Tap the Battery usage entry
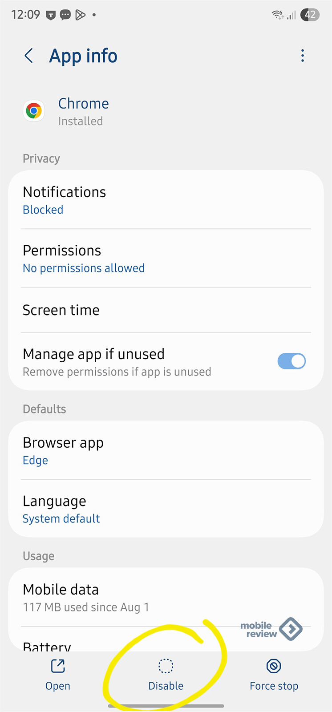The image size is (332, 712). pos(47,645)
